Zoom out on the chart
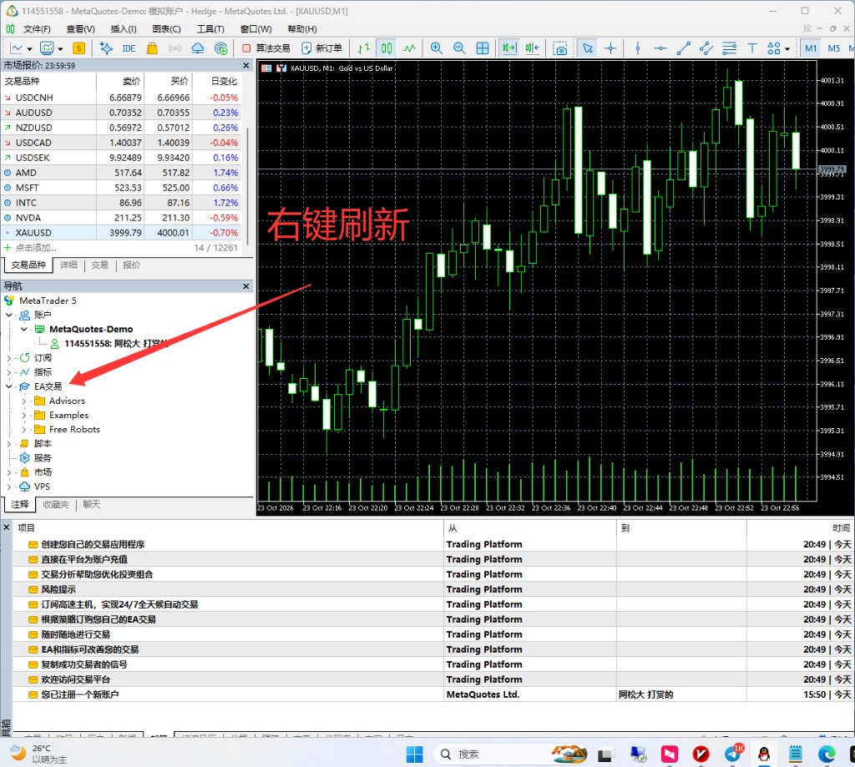The image size is (855, 767). [x=459, y=48]
